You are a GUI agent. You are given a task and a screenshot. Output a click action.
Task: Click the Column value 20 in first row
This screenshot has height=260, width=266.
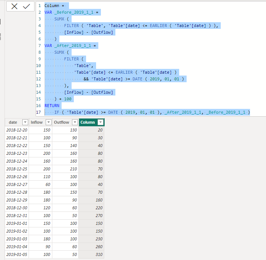coord(91,130)
